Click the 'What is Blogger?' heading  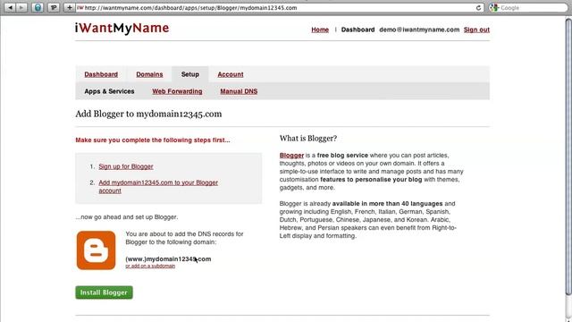tap(308, 139)
